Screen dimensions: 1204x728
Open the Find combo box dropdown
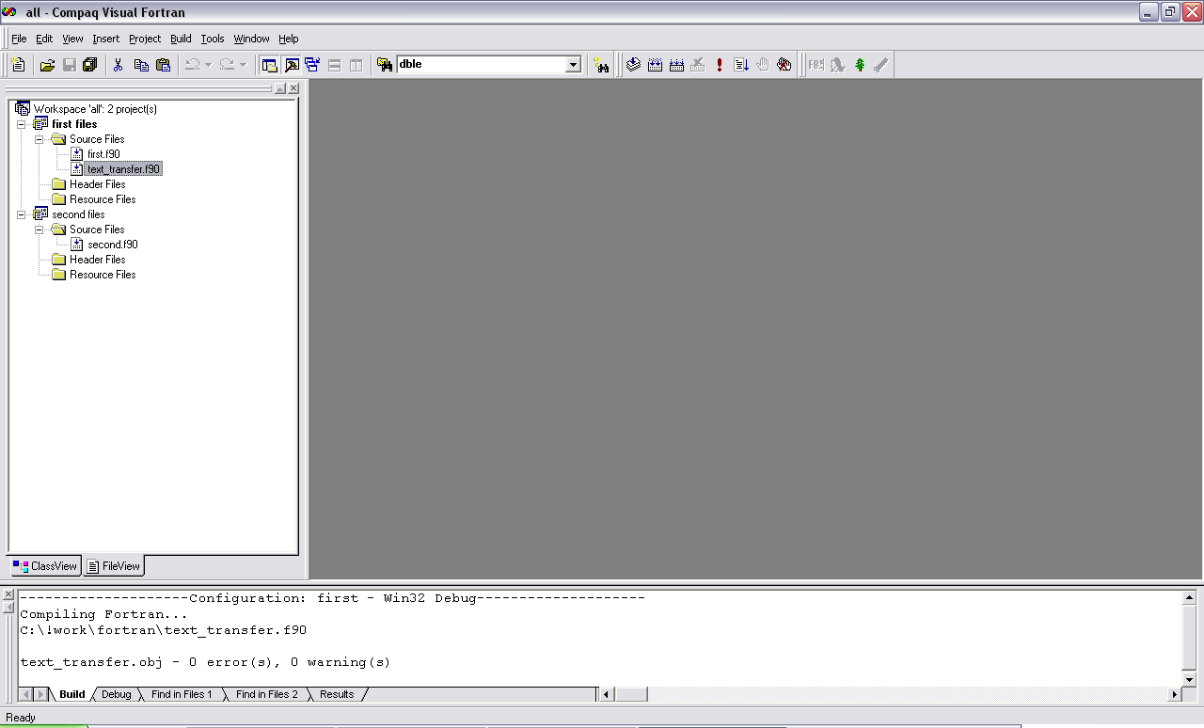573,65
